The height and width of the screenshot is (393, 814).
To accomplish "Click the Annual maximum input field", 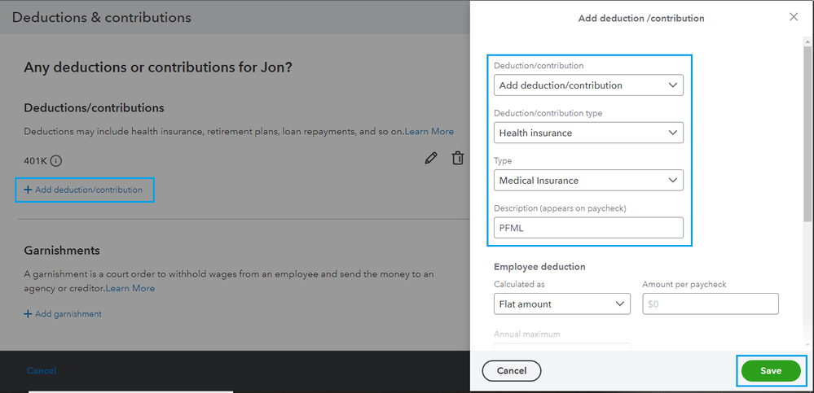I will point(561,347).
